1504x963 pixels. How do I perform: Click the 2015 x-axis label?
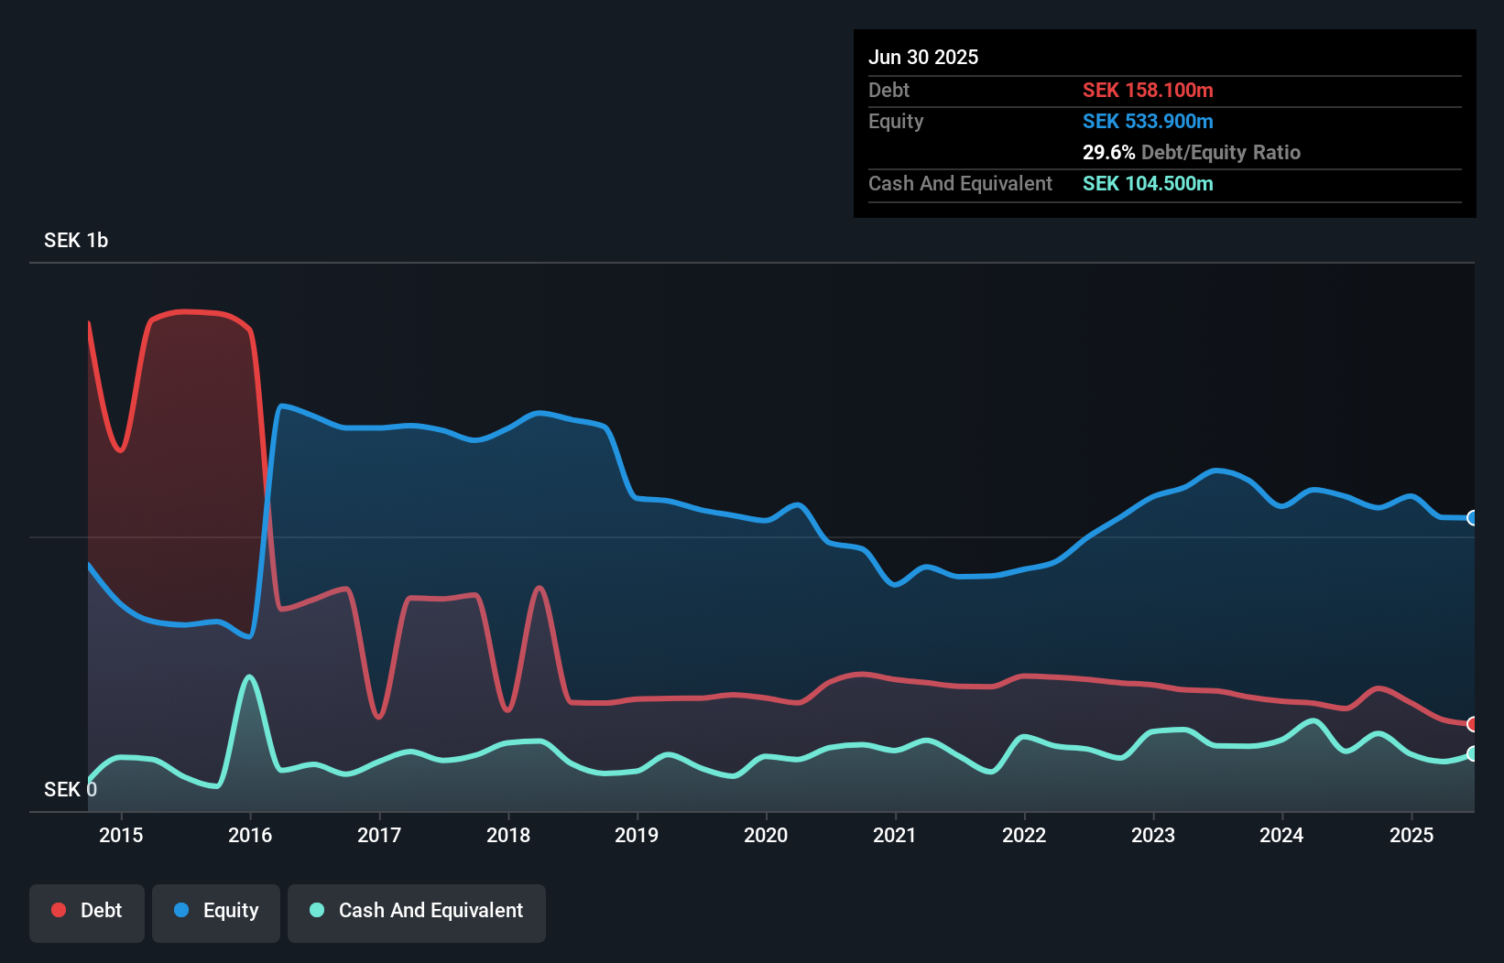(x=121, y=835)
